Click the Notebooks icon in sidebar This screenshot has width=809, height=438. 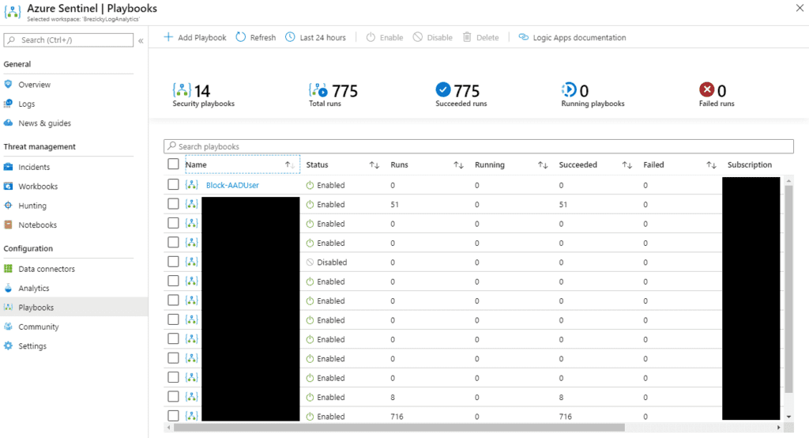8,225
